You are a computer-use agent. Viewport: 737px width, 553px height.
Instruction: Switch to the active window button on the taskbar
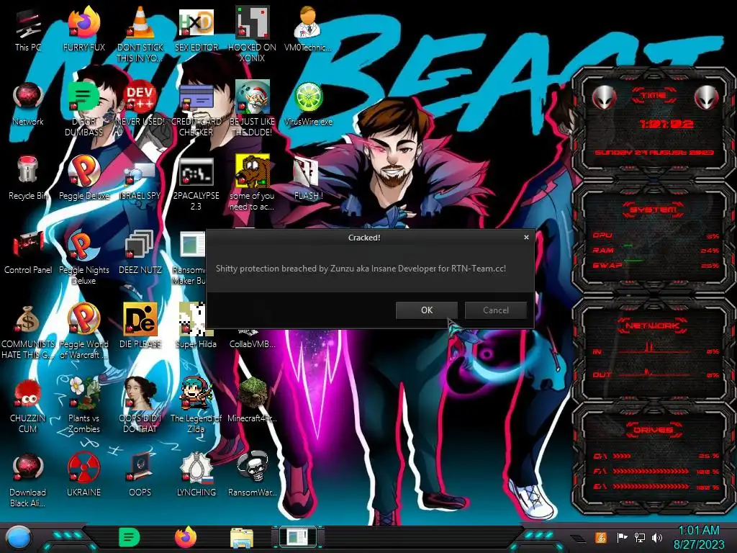[297, 537]
